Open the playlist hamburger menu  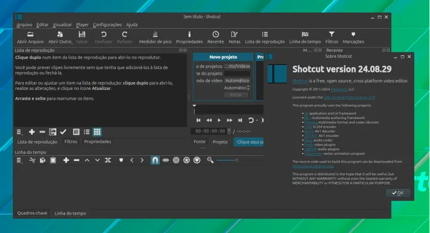tap(19, 132)
